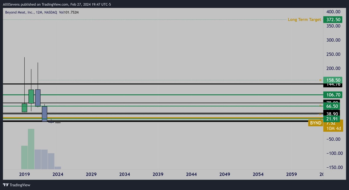Viewport: 349px width, 190px height.
Task: Click the −50.00 price axis tick
Action: (x=333, y=139)
